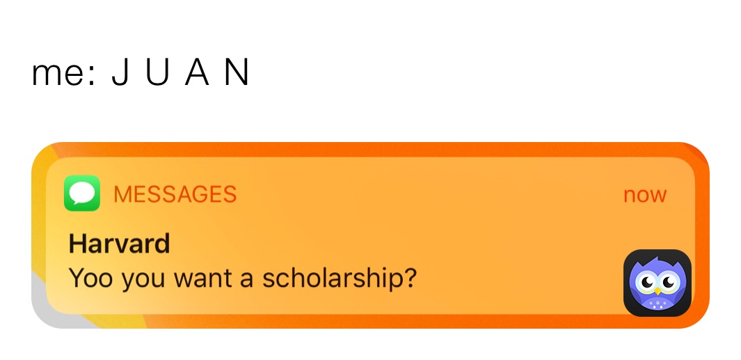This screenshot has height=360, width=741.
Task: Open the purple owl app icon
Action: 657,282
